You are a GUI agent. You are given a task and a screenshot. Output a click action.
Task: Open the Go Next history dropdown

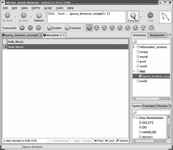[31, 17]
